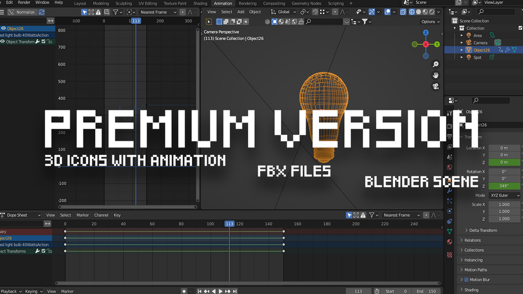Click warning triangle errors filter in graph editor
This screenshot has width=523, height=294.
coord(98,12)
